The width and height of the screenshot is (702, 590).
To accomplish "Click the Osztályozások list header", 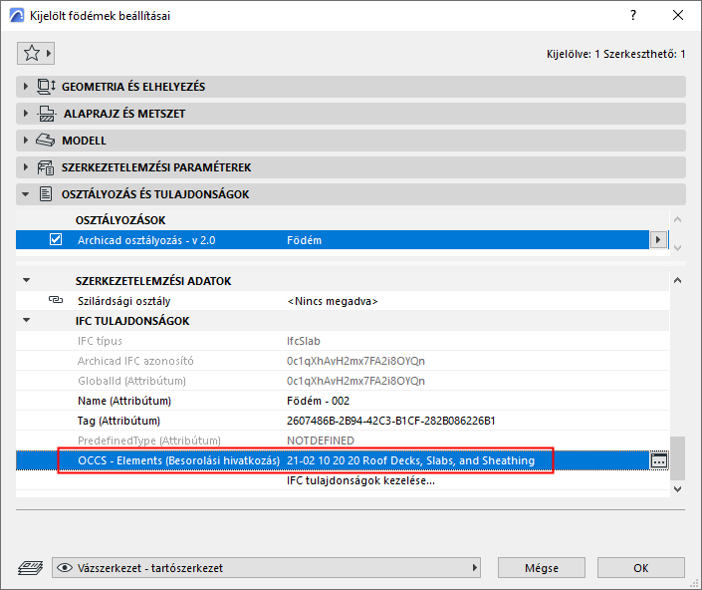I will coord(120,220).
